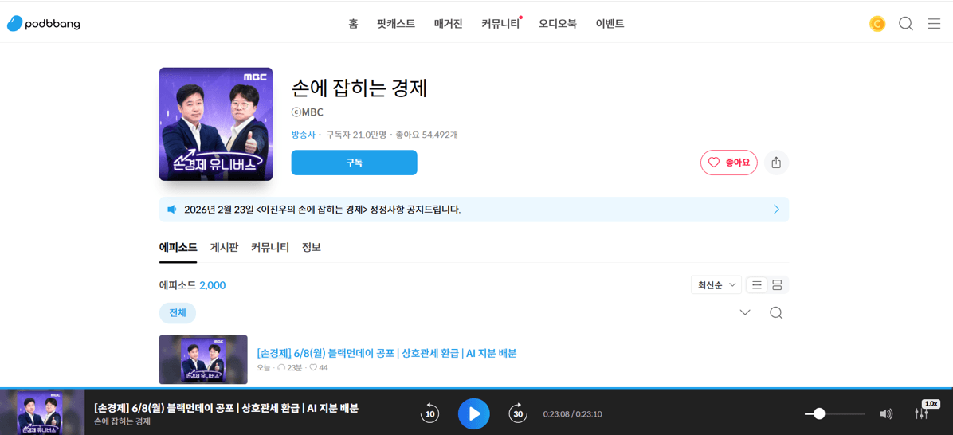Click the 손경제 유니버스 podcast cover image

click(x=216, y=124)
